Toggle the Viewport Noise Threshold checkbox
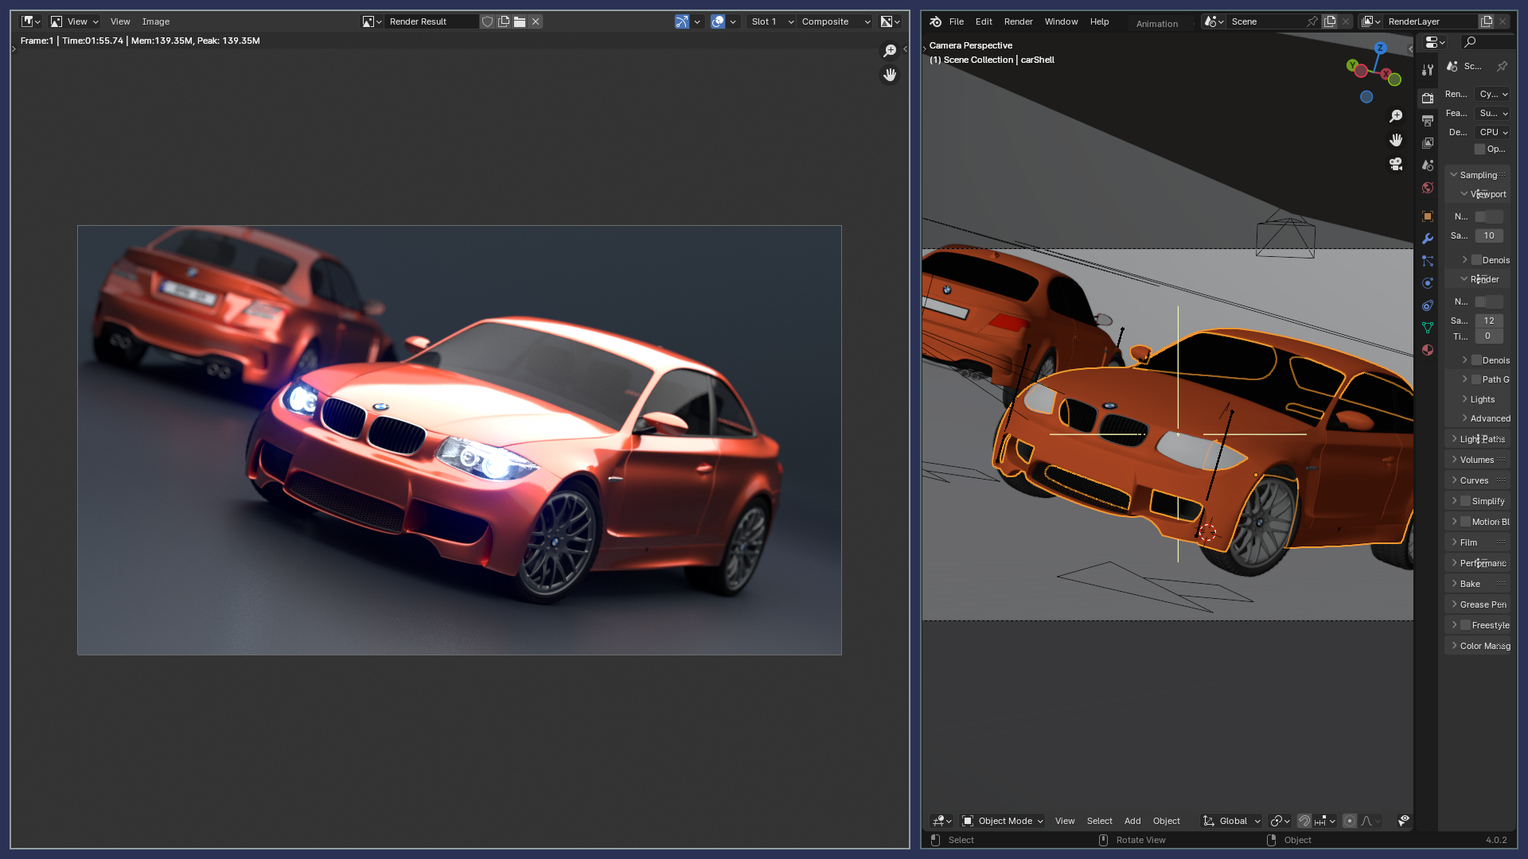The width and height of the screenshot is (1528, 859). coord(1480,216)
